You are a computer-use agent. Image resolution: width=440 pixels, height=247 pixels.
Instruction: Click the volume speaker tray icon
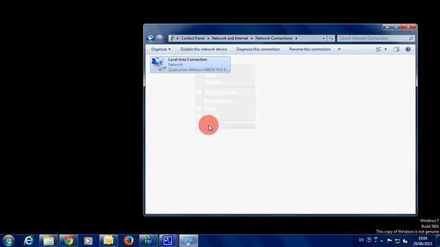pos(405,241)
